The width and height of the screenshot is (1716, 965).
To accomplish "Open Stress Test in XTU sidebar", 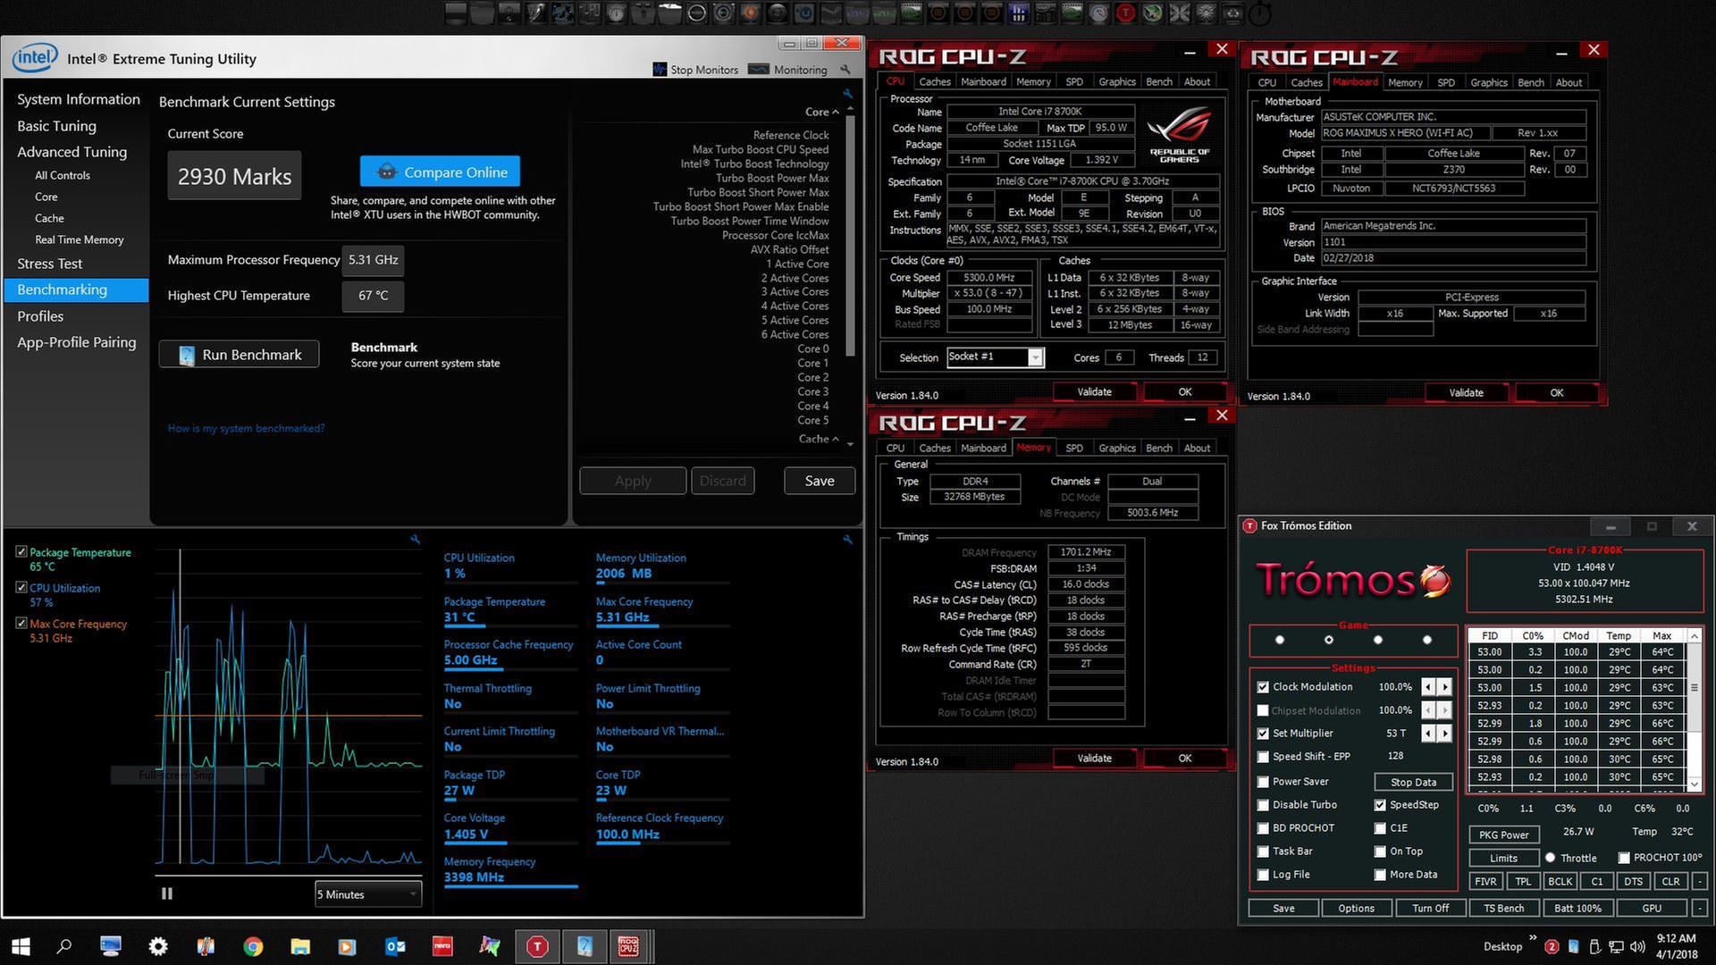I will pos(50,264).
